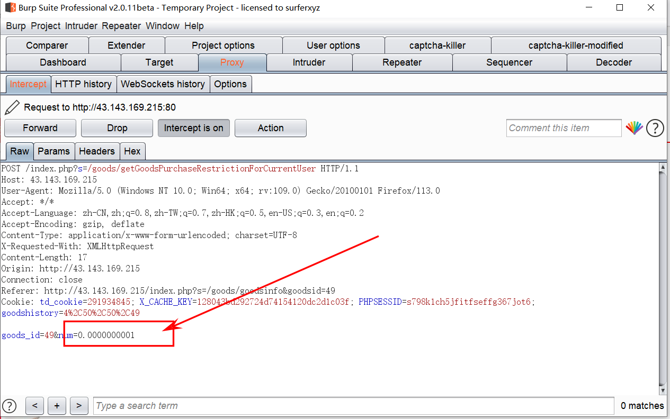Click the Burp Suite logo icon in title bar

[10, 8]
